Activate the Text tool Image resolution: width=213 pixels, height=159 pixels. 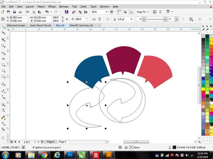click(3, 84)
